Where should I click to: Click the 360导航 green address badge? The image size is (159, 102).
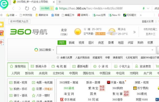(47, 8)
